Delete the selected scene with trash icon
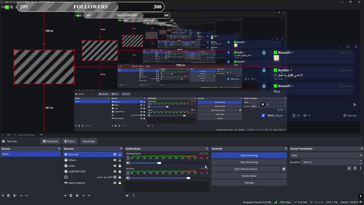The image size is (364, 205). tap(9, 196)
